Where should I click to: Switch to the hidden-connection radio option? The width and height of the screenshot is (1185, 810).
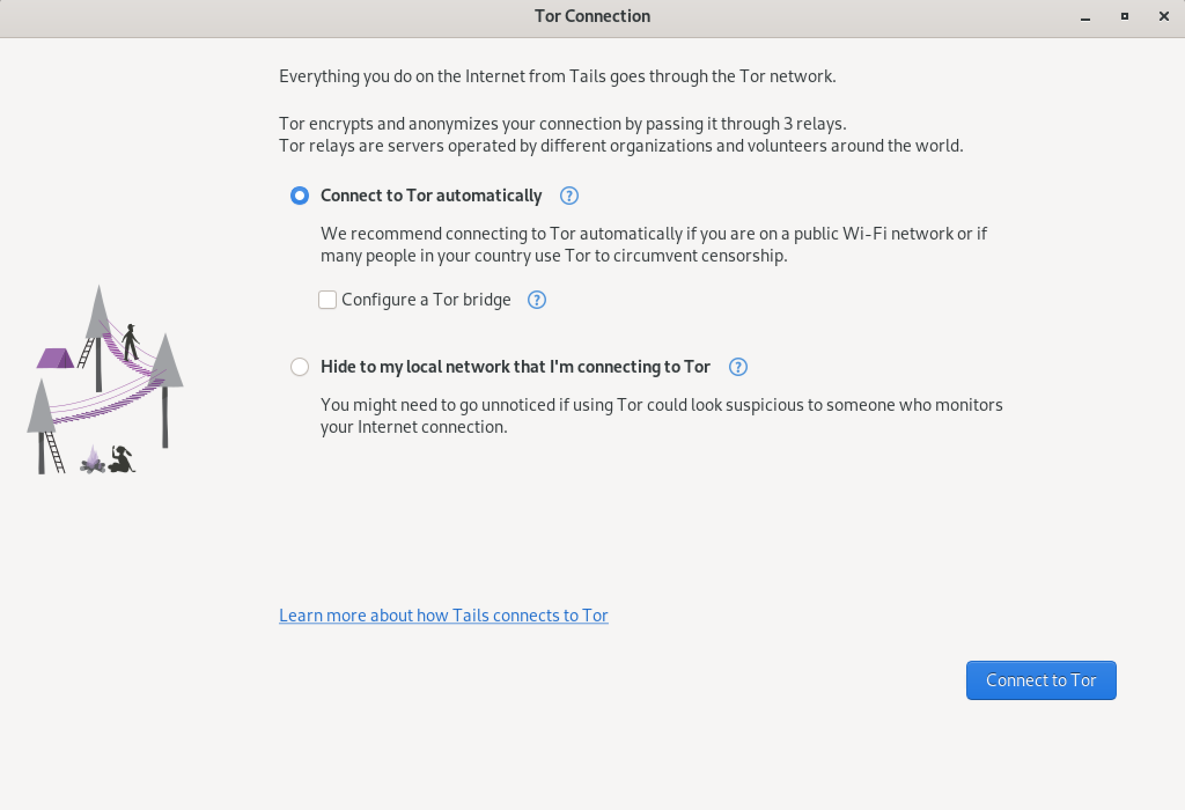point(300,367)
